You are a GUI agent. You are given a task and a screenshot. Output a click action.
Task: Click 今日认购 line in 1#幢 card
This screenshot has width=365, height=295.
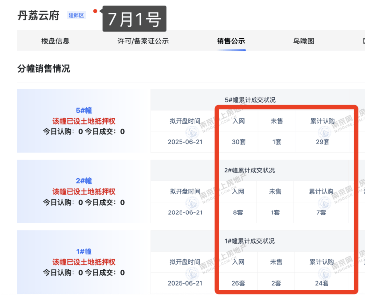(84, 273)
